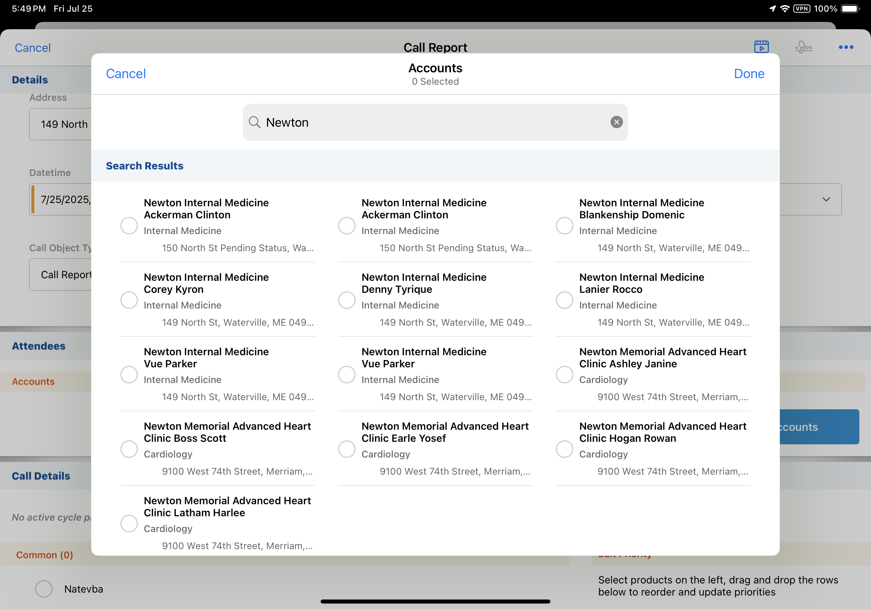Open the Common (0) products tab
This screenshot has width=871, height=609.
click(44, 555)
